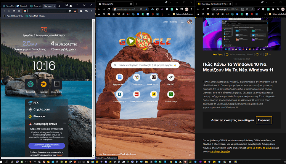Open the other bookmarks folder in middle window
This screenshot has height=164, width=286.
point(183,14)
